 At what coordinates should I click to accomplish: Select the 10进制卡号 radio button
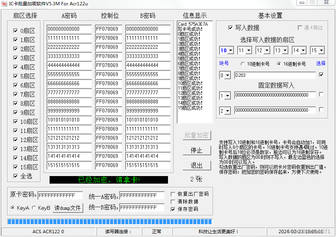(x=243, y=64)
